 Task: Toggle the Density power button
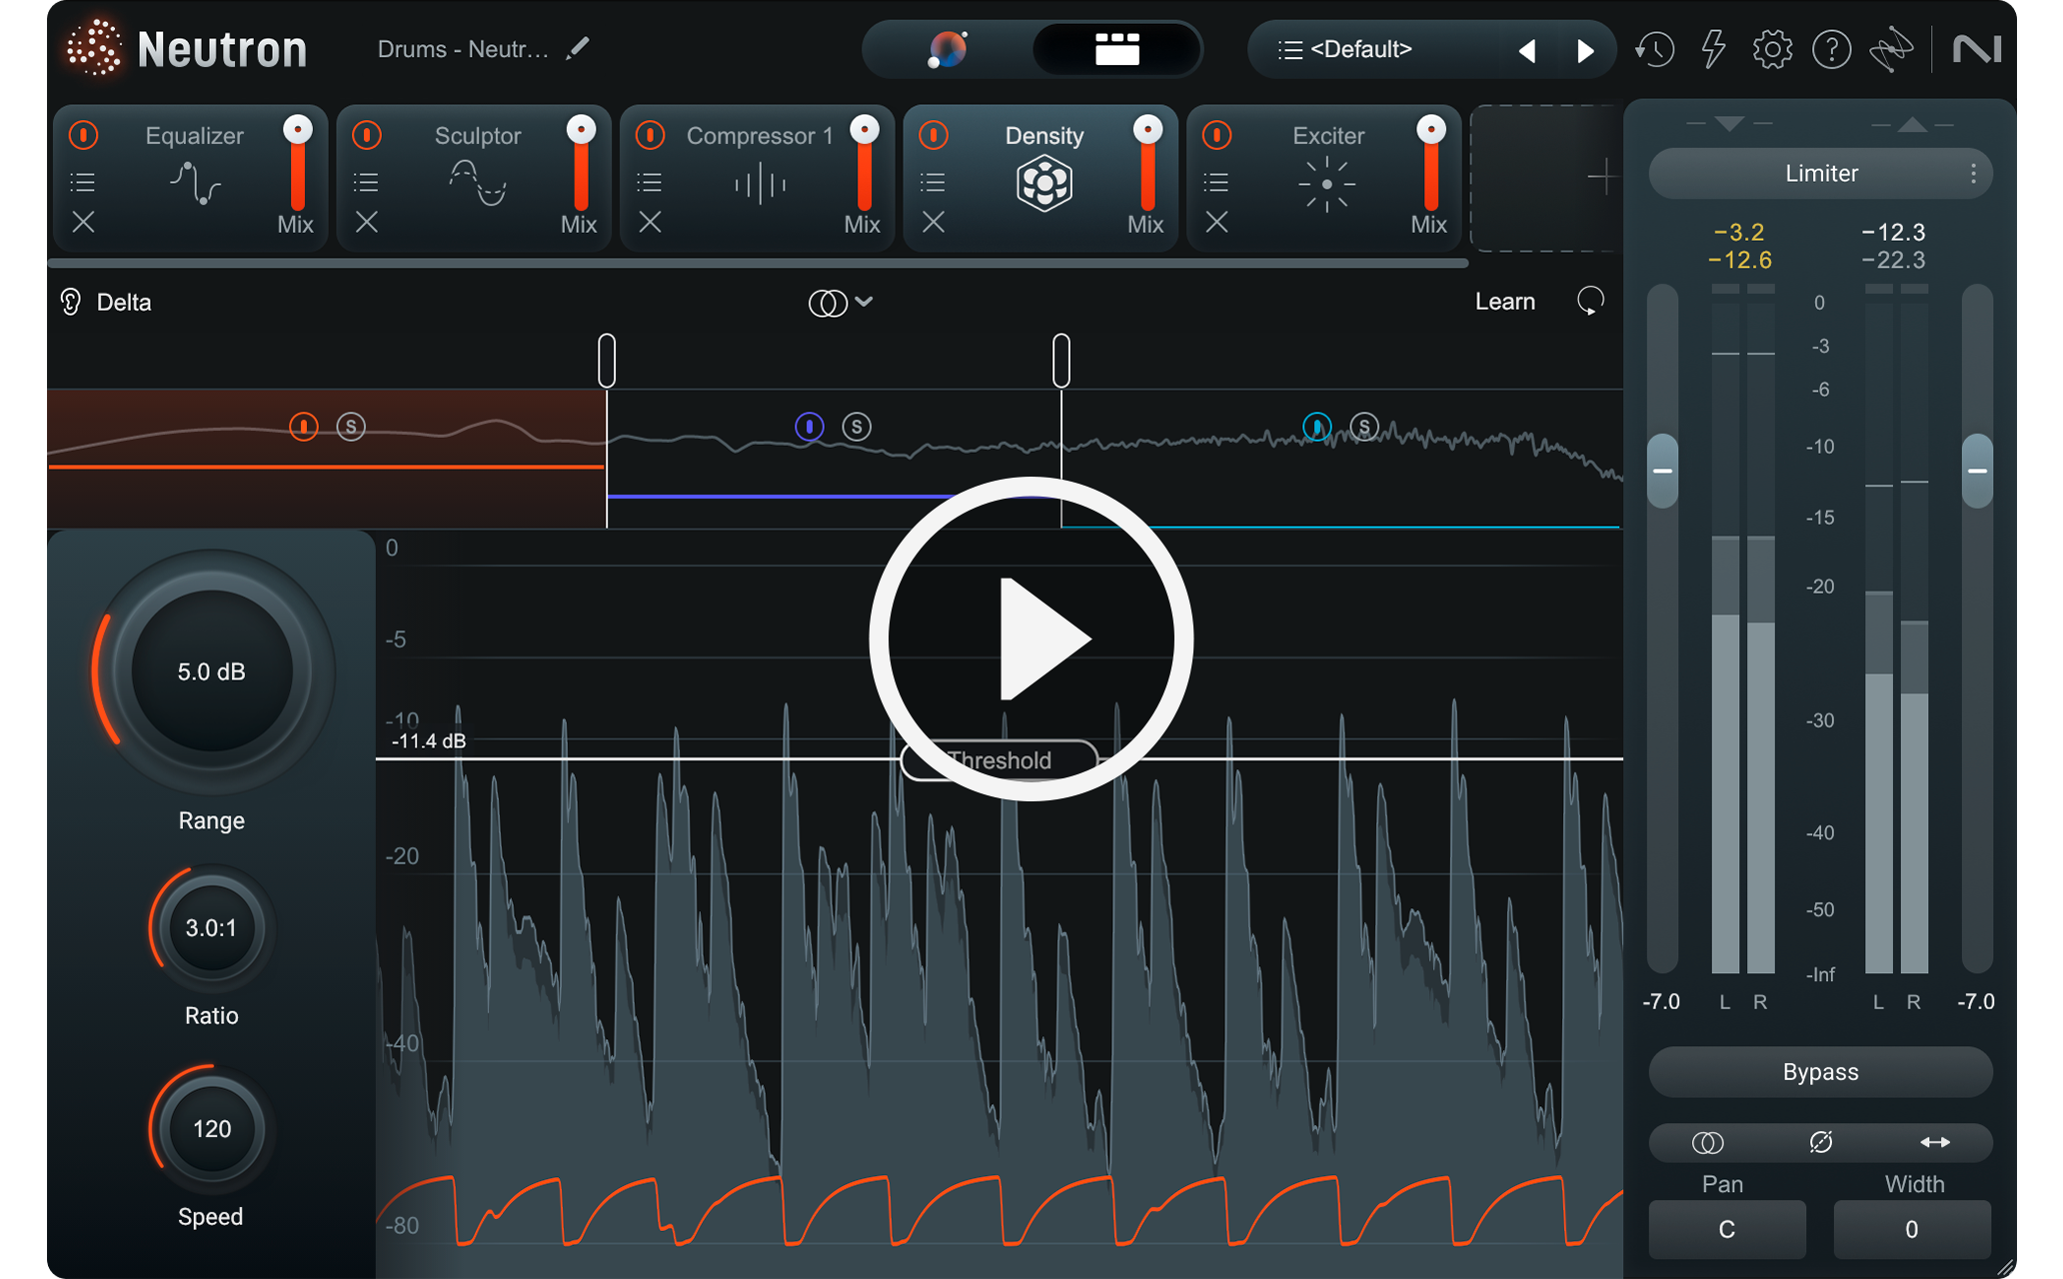tap(934, 135)
